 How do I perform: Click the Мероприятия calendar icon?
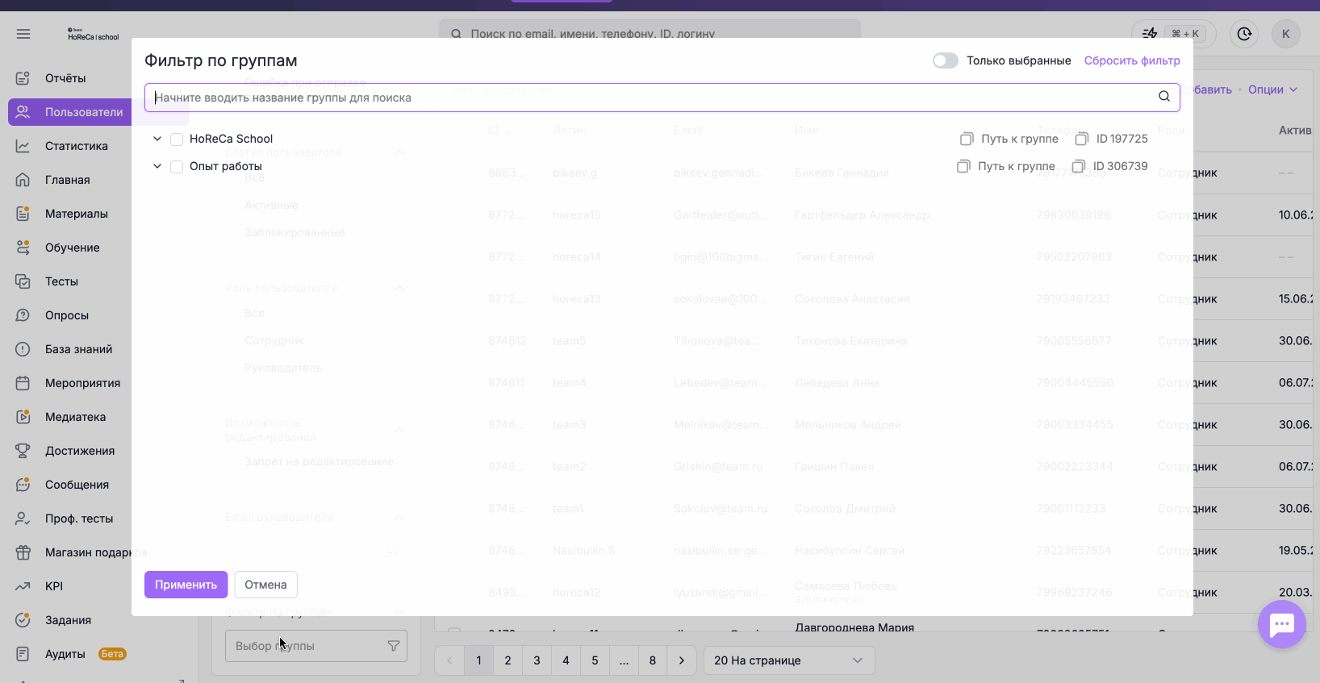coord(23,383)
